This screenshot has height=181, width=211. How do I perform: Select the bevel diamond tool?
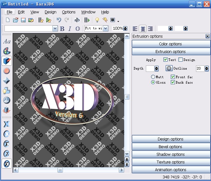point(6,81)
